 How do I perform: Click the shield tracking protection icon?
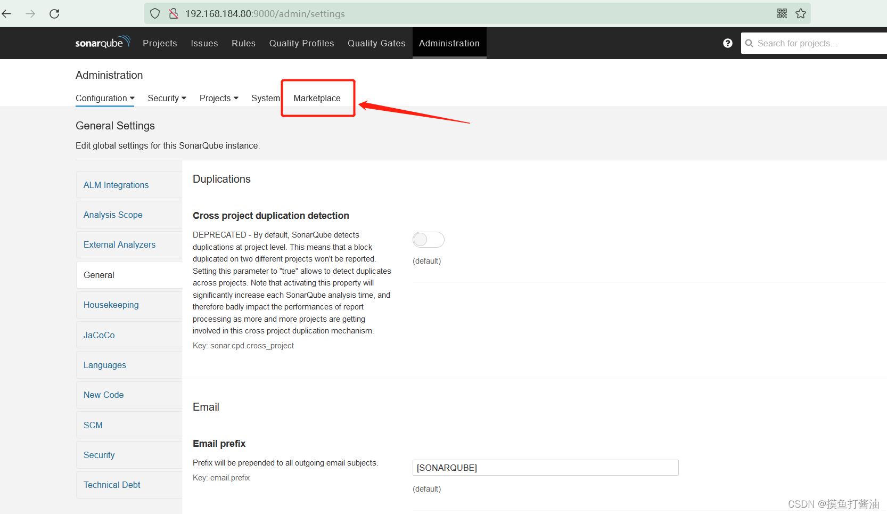155,14
